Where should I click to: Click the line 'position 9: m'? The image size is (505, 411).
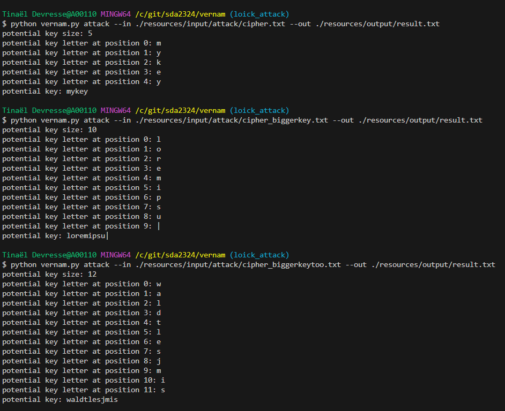(x=81, y=371)
